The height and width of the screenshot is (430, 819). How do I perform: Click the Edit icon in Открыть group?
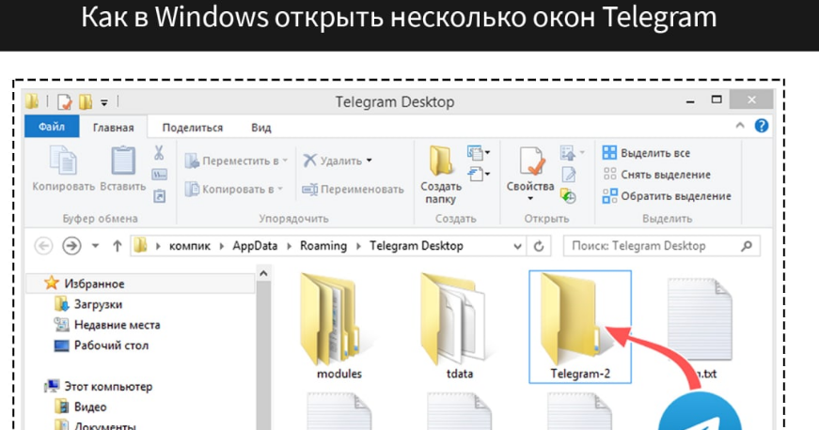point(568,175)
